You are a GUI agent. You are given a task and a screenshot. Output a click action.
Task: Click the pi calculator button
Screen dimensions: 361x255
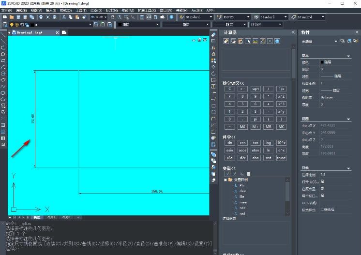tap(256, 119)
